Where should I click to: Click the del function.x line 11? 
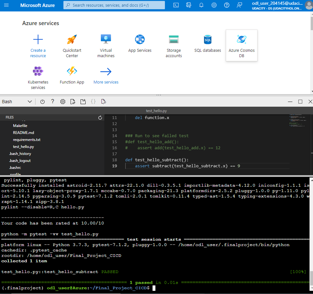point(152,118)
